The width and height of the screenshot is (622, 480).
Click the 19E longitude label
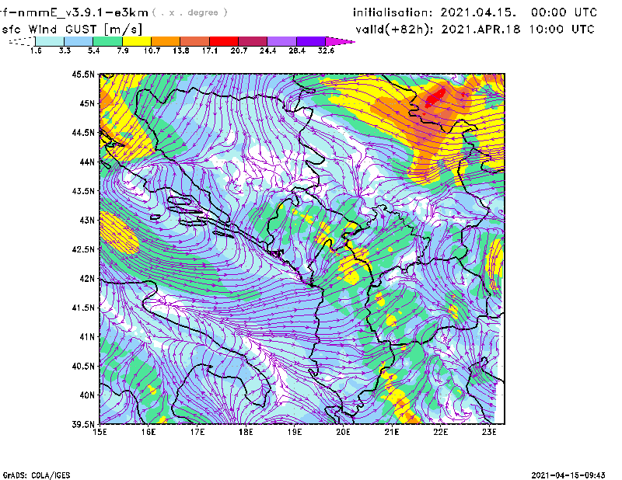point(295,432)
